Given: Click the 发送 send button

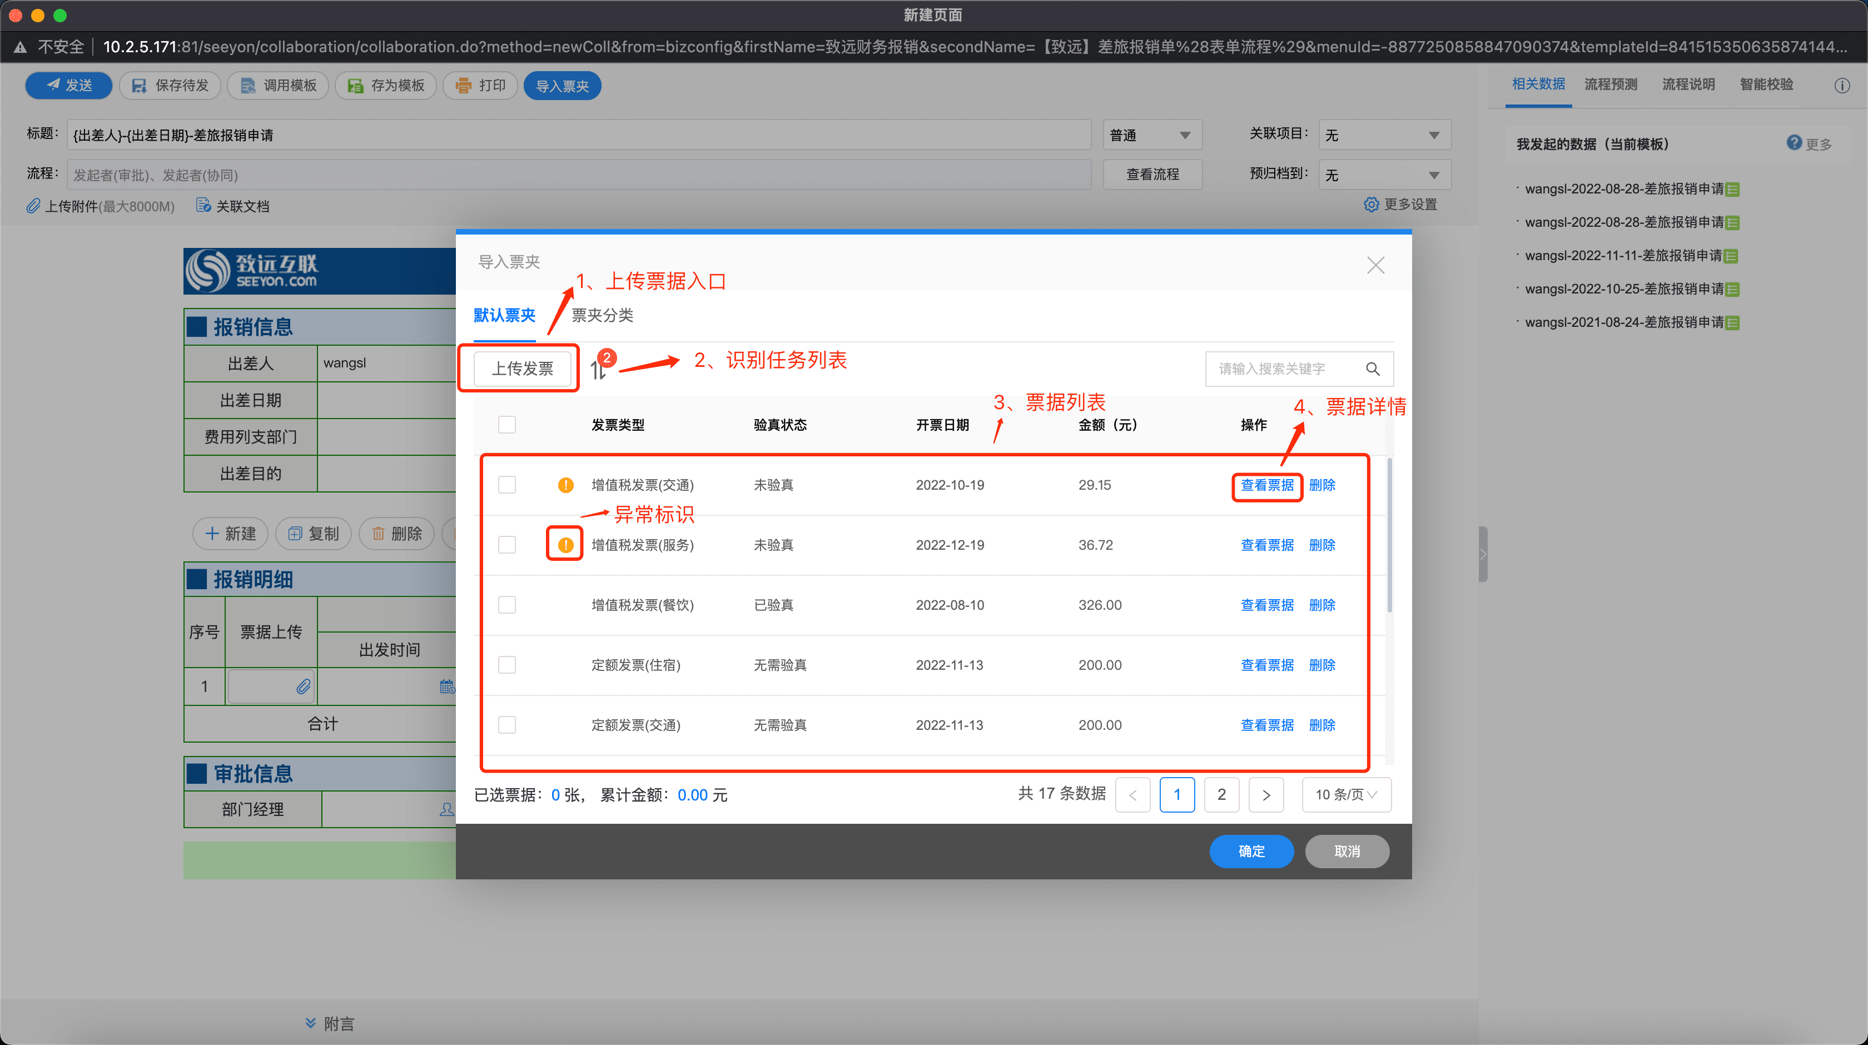Looking at the screenshot, I should [68, 86].
